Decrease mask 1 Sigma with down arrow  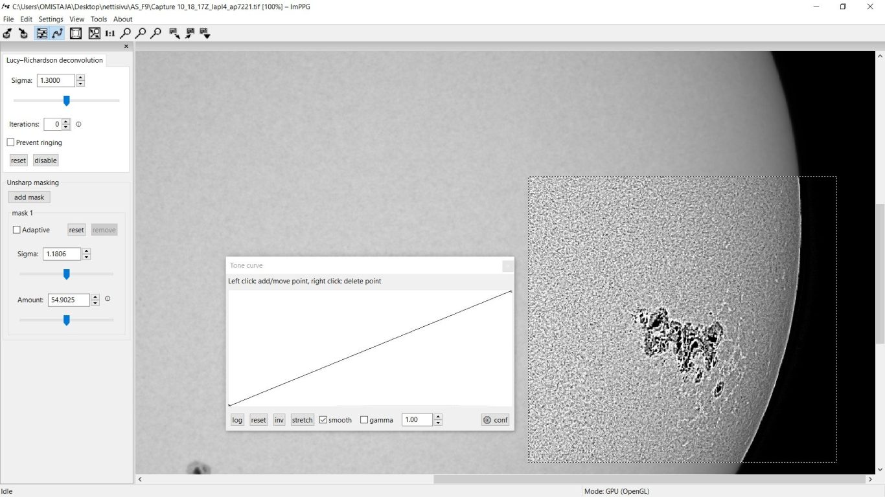[87, 257]
